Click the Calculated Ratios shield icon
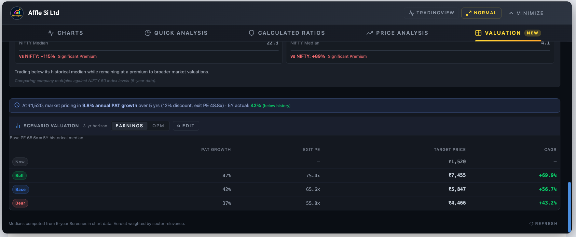 pyautogui.click(x=252, y=33)
